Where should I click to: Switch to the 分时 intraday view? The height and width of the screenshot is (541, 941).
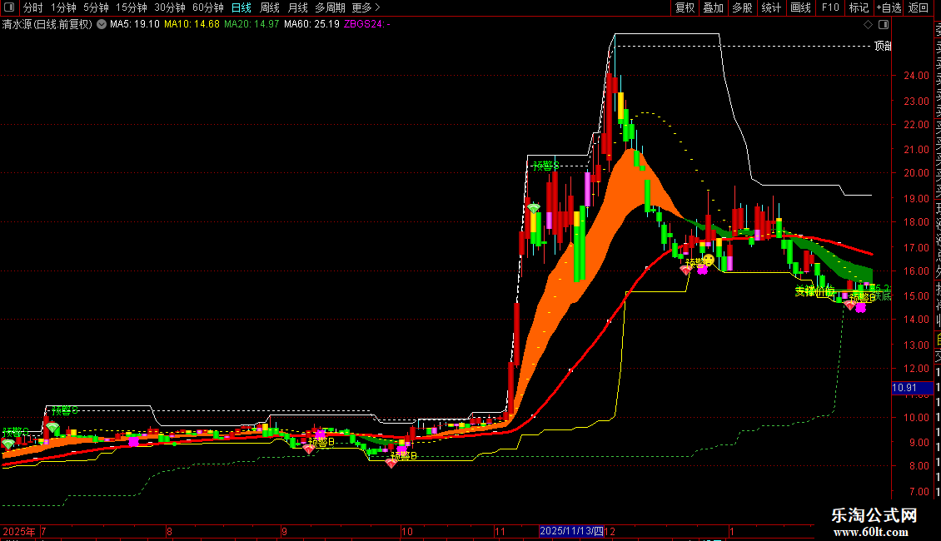[x=33, y=7]
